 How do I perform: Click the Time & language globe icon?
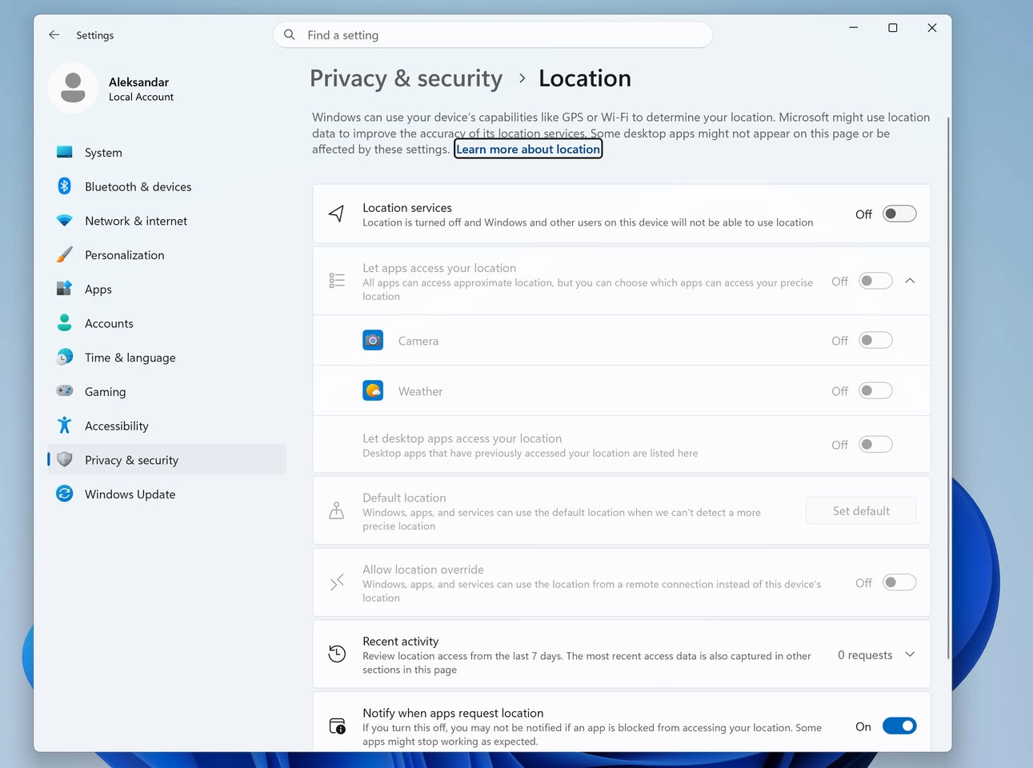point(65,358)
